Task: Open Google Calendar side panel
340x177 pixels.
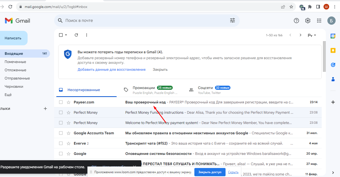Action: click(x=333, y=36)
